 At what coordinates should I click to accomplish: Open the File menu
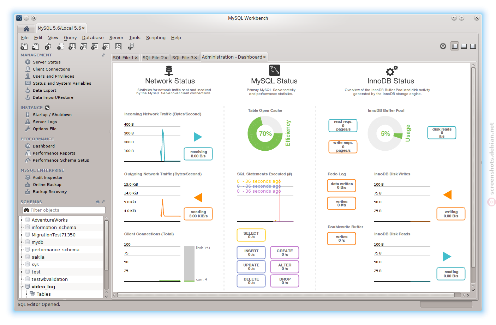tap(25, 38)
